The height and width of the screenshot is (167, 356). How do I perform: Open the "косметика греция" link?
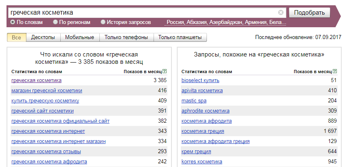[203, 131]
